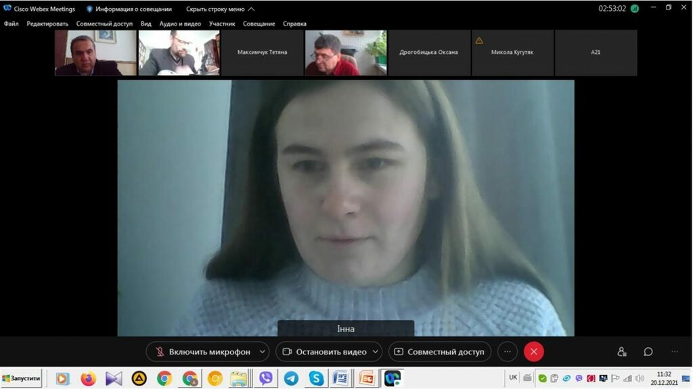Open the participants panel icon
The height and width of the screenshot is (389, 693).
click(x=621, y=352)
